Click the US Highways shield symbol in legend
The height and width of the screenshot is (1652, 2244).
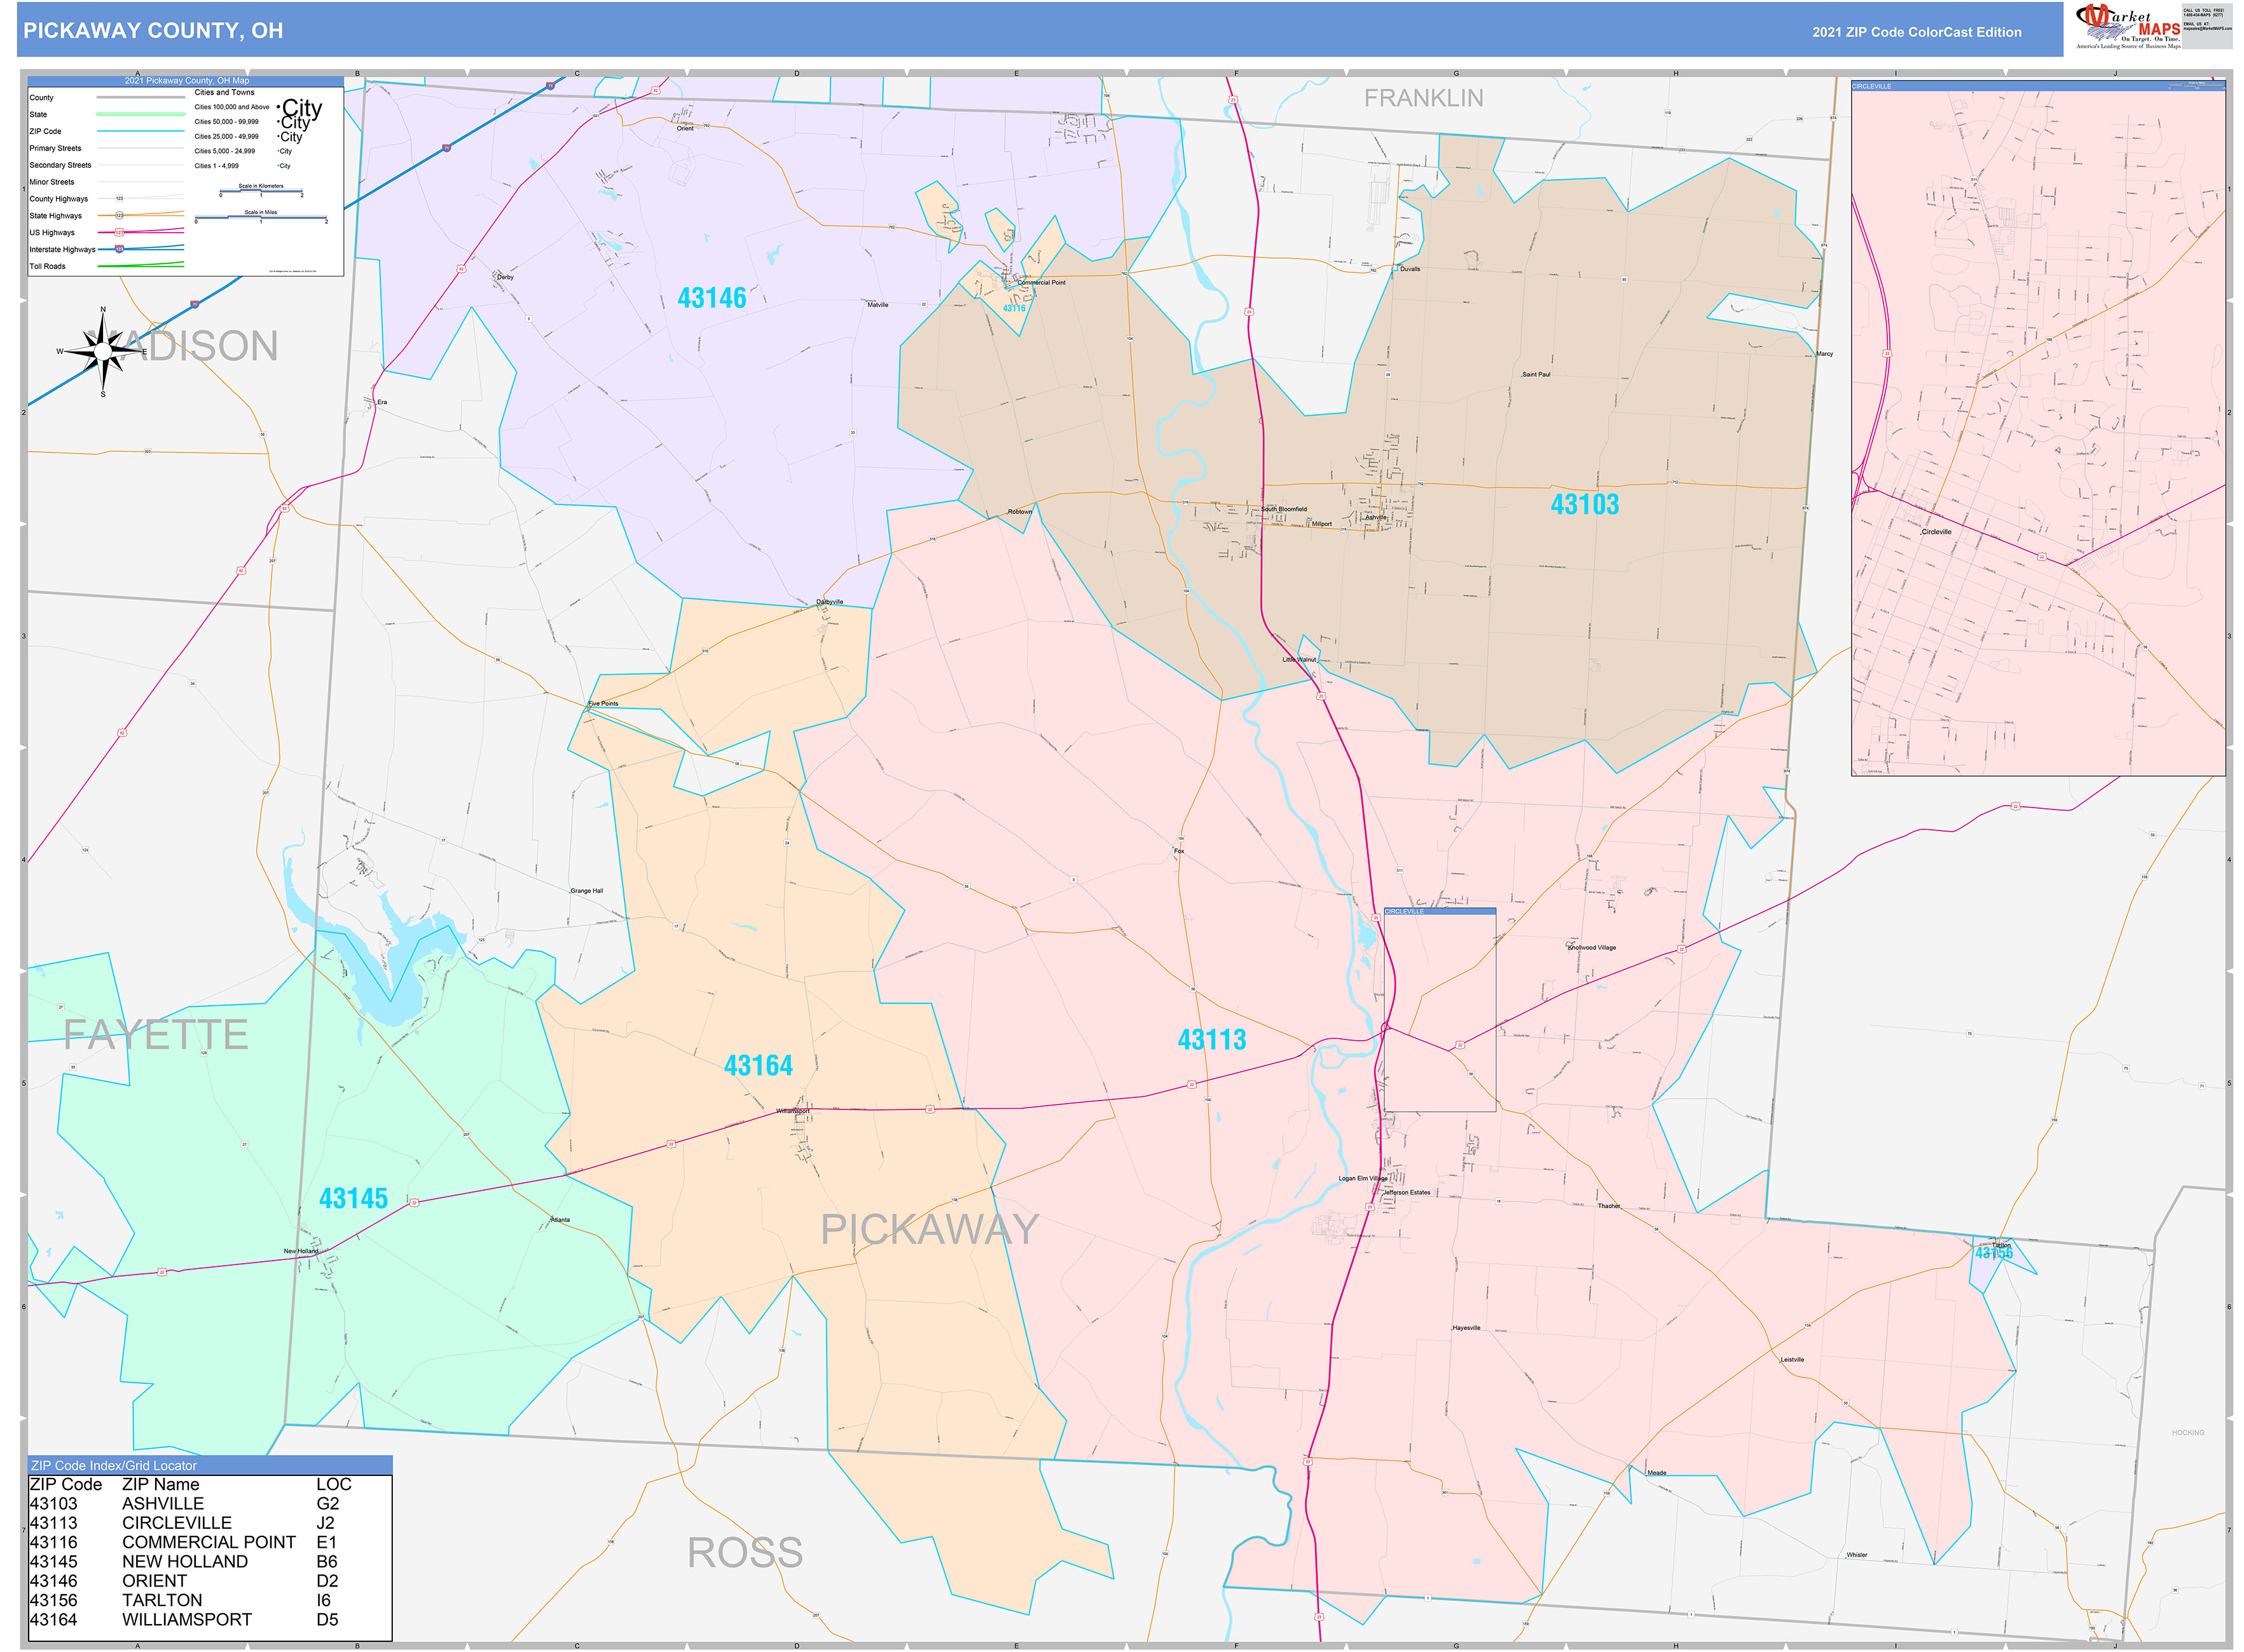120,232
